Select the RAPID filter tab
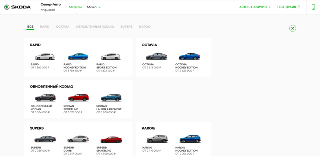This screenshot has height=156, width=320. [x=45, y=26]
